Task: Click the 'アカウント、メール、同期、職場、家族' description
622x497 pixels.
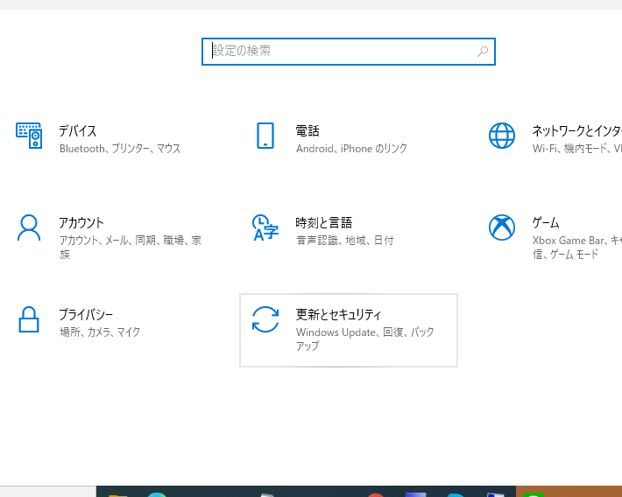Action: coord(131,247)
